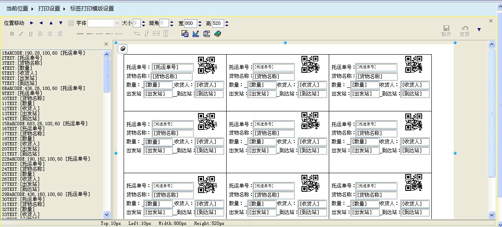502x227 pixels.
Task: Toggle bold formatting
Action: click(x=12, y=34)
